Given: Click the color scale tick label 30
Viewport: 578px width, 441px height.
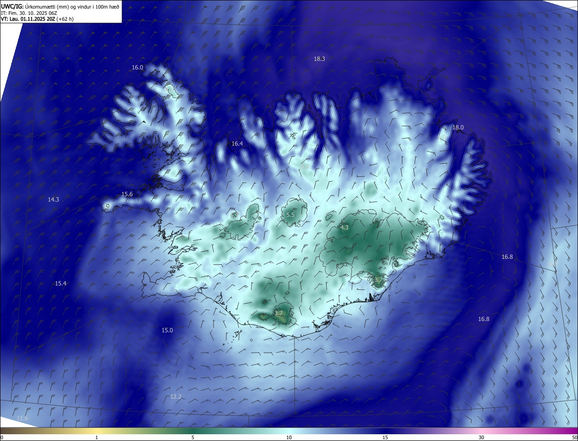Looking at the screenshot, I should [481, 437].
